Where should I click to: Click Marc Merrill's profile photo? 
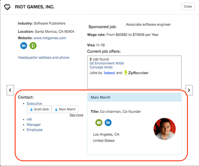click(164, 129)
